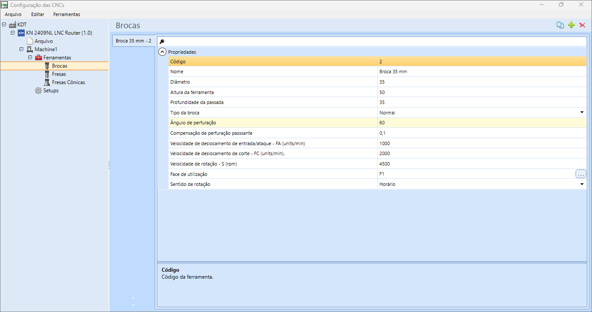
Task: Add a new drill with green plus
Action: [x=571, y=25]
